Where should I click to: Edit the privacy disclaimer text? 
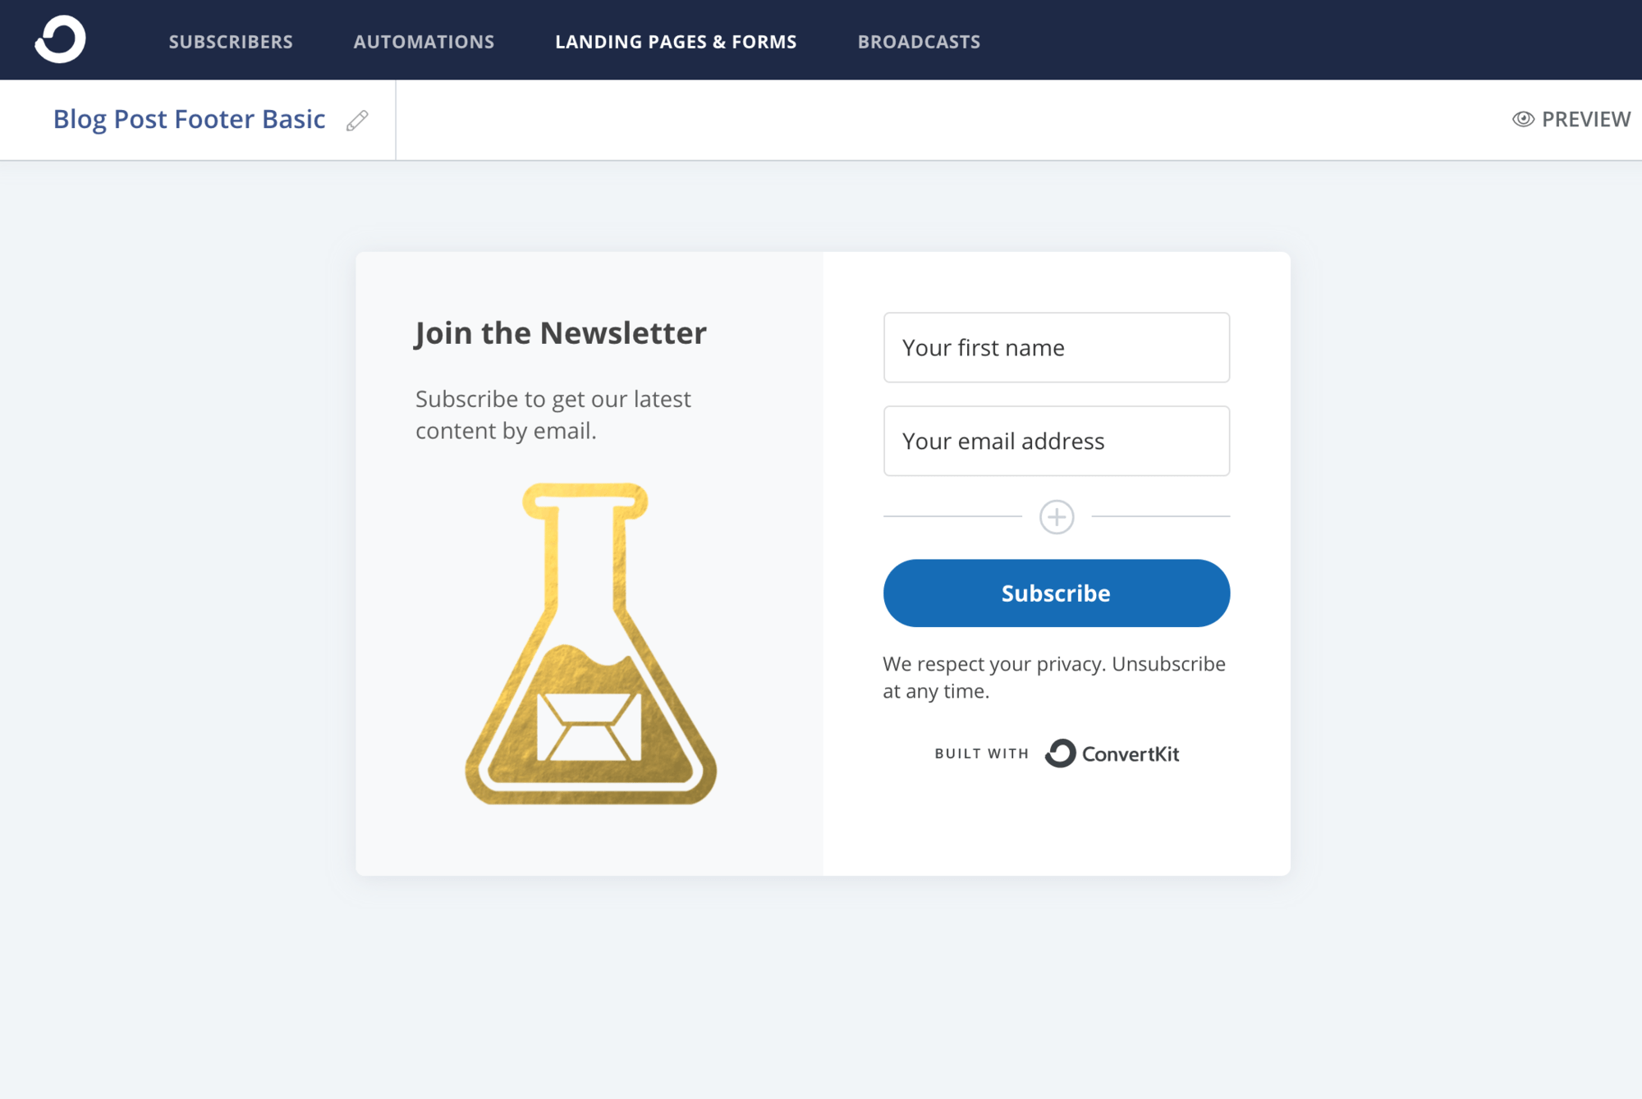click(1053, 677)
